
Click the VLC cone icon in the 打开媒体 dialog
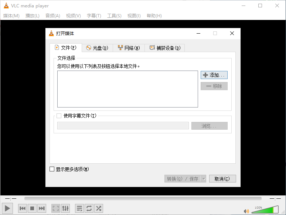[51, 33]
